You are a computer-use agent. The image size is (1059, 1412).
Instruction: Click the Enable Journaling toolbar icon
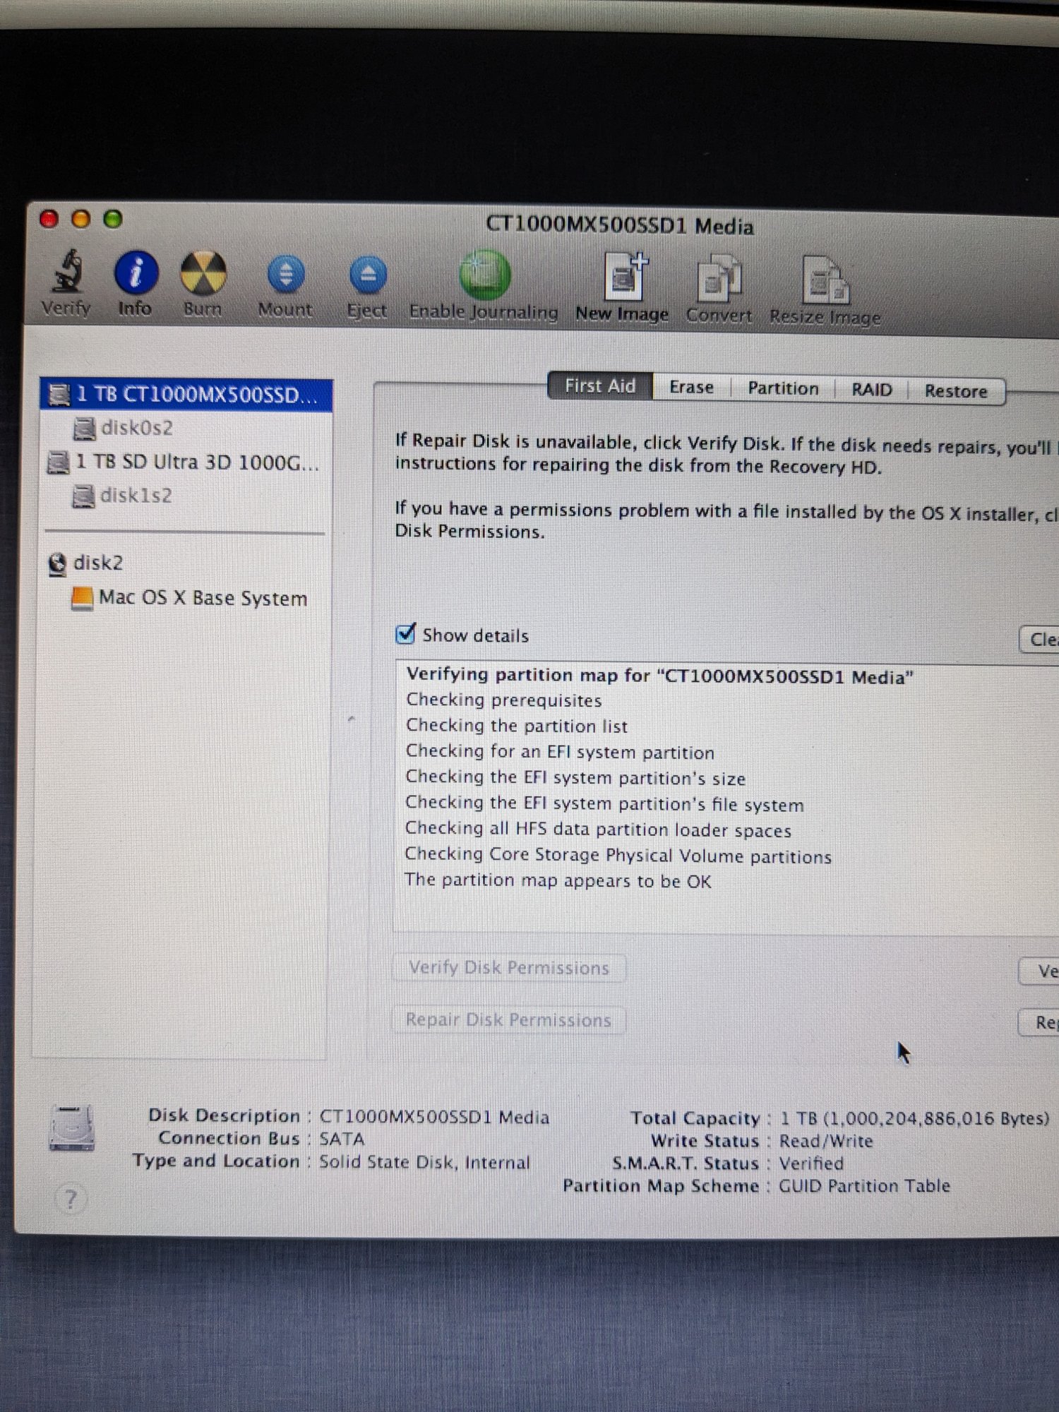click(484, 275)
